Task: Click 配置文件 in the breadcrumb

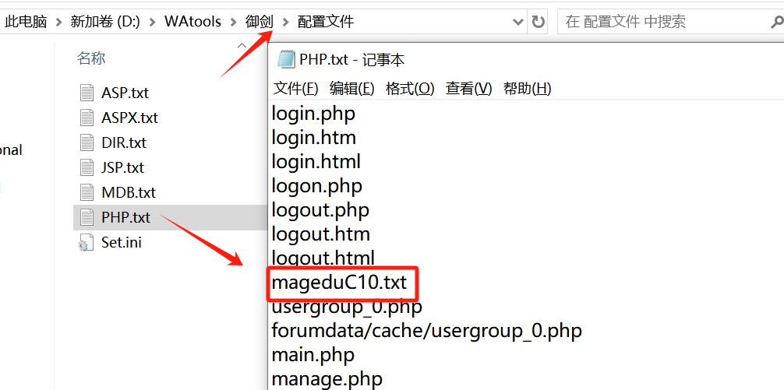Action: (x=326, y=22)
